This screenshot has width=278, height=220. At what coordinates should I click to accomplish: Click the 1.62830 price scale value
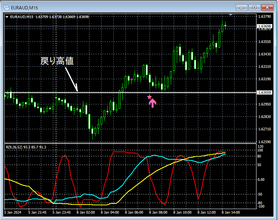pos(264,116)
